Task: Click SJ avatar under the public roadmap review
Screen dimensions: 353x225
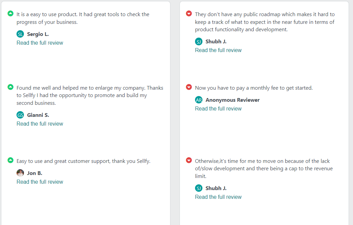Action: (x=199, y=42)
